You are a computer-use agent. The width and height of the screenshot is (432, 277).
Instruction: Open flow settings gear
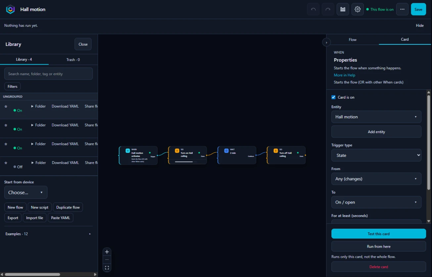[x=358, y=9]
